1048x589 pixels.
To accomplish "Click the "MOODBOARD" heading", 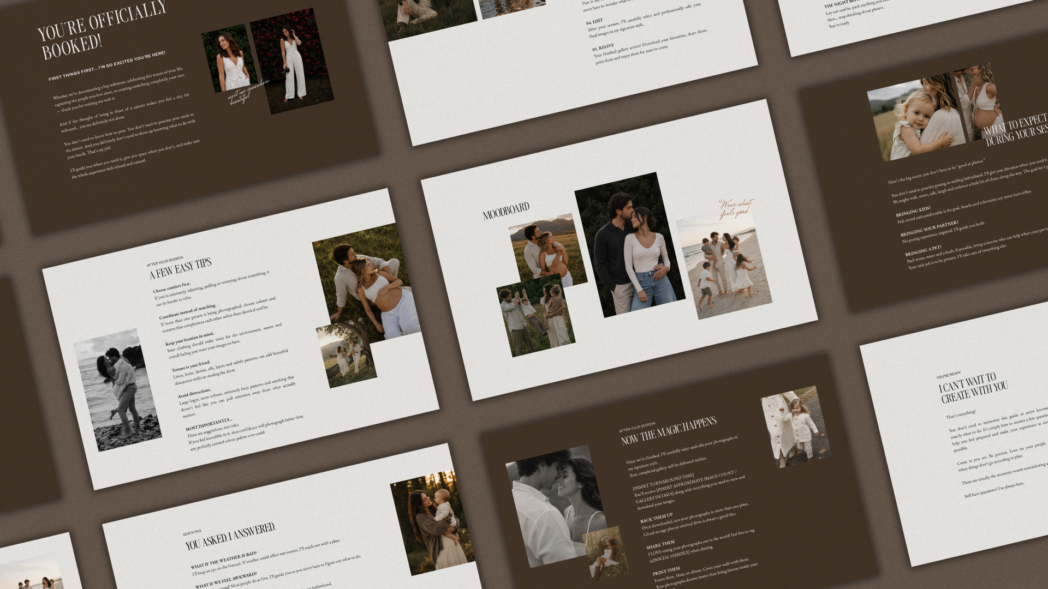I will coord(506,211).
